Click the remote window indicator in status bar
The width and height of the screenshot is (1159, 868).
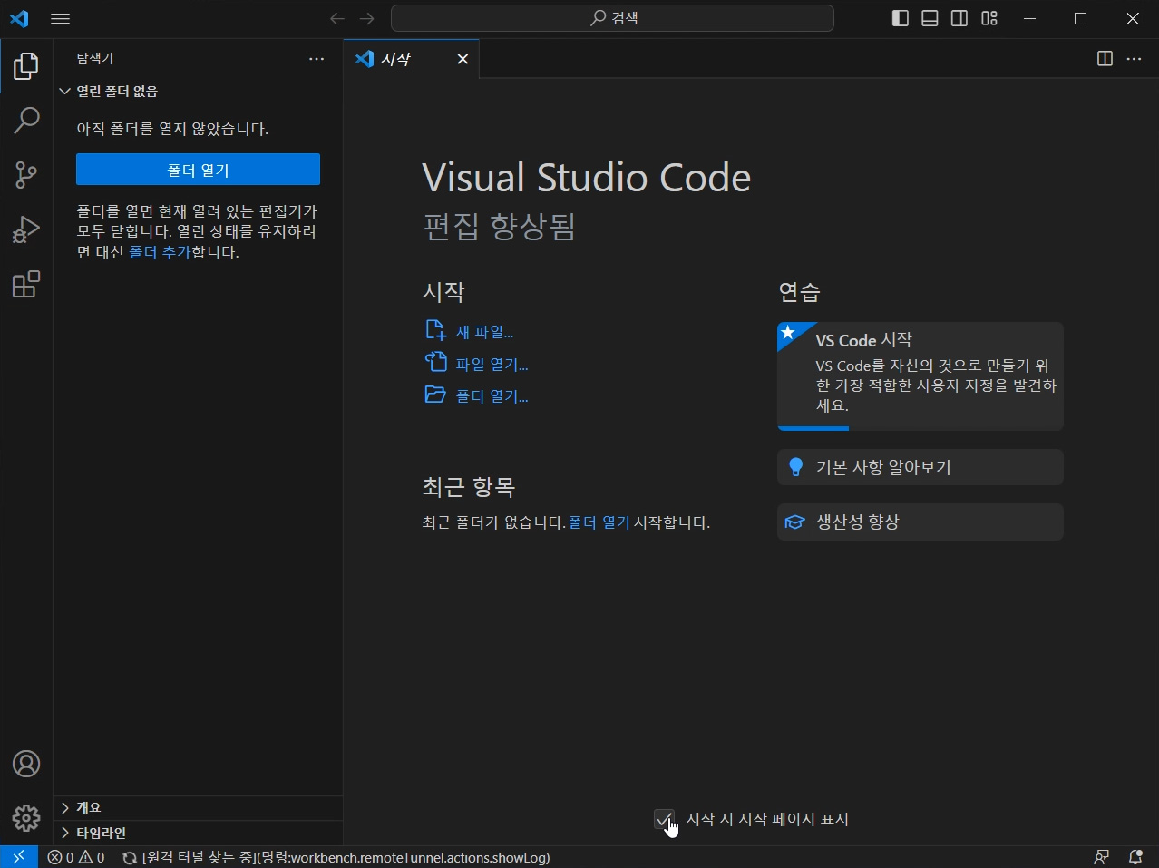(19, 857)
